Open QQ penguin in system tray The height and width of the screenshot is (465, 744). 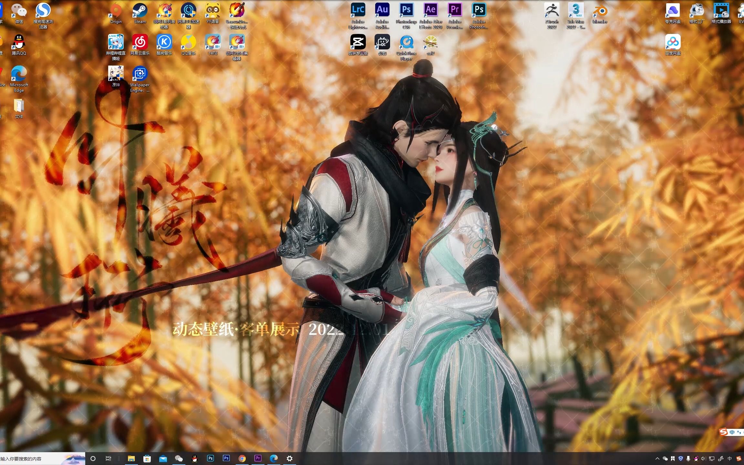(x=696, y=459)
